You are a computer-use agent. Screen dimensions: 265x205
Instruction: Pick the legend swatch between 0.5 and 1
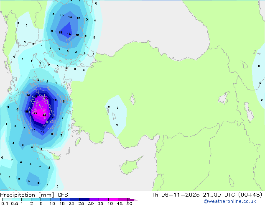17,200
